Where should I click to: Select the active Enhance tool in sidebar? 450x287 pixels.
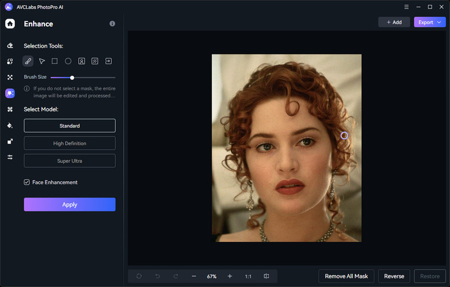pyautogui.click(x=10, y=93)
